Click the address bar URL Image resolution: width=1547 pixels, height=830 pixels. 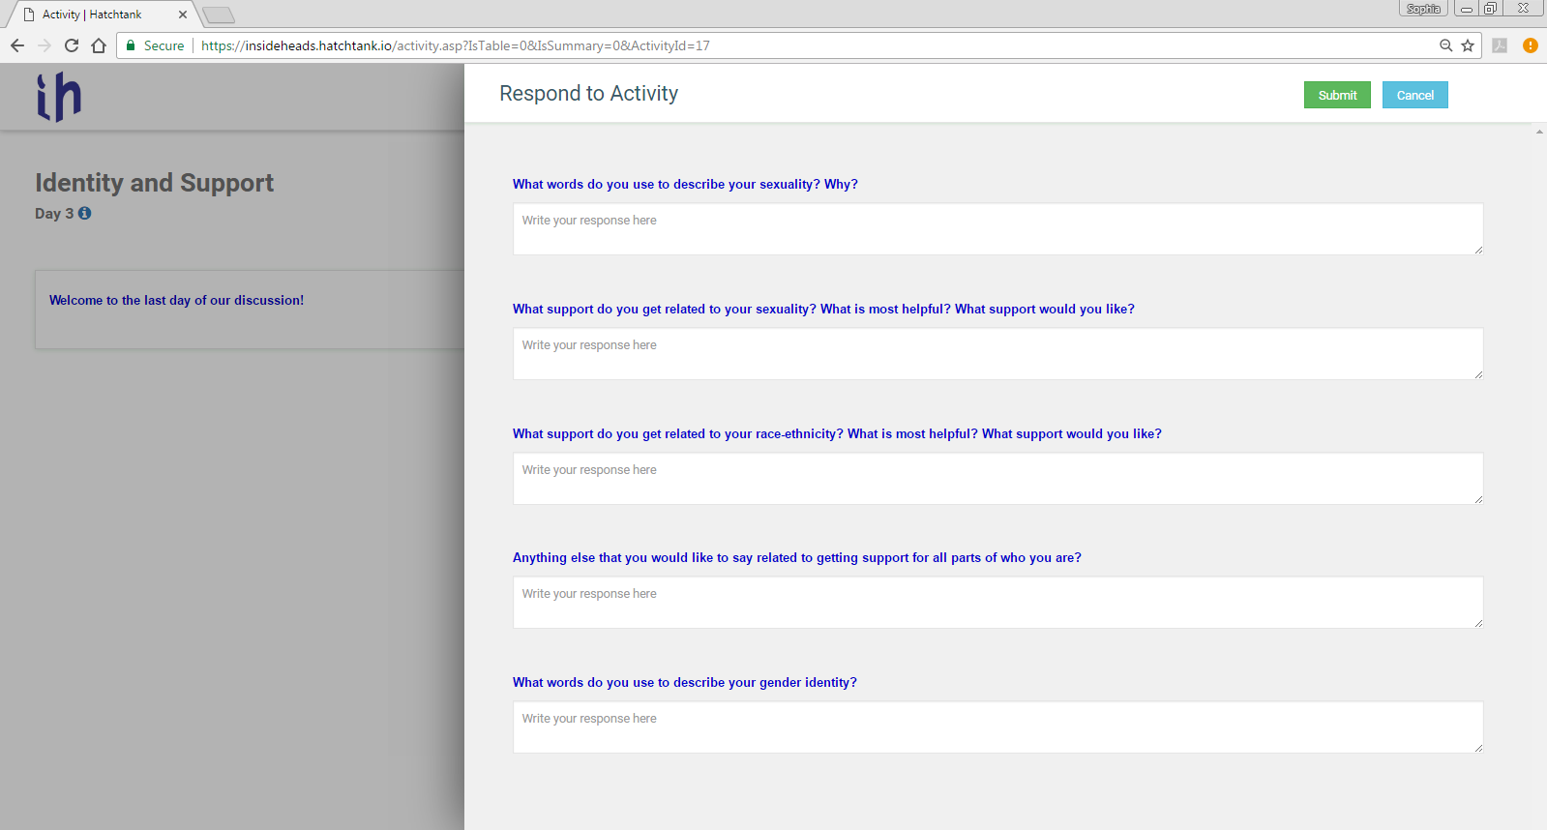coord(455,45)
